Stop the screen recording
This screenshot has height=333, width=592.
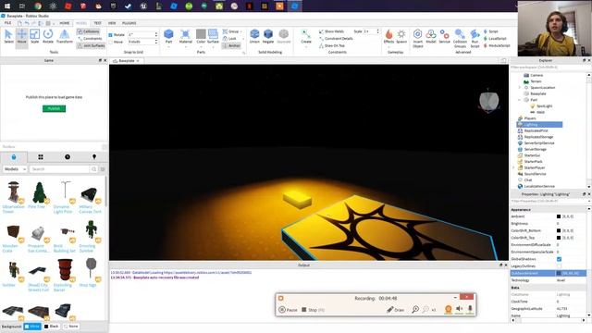point(313,310)
